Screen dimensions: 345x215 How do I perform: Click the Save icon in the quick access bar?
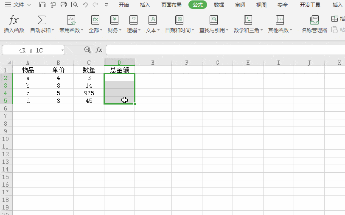[42, 5]
